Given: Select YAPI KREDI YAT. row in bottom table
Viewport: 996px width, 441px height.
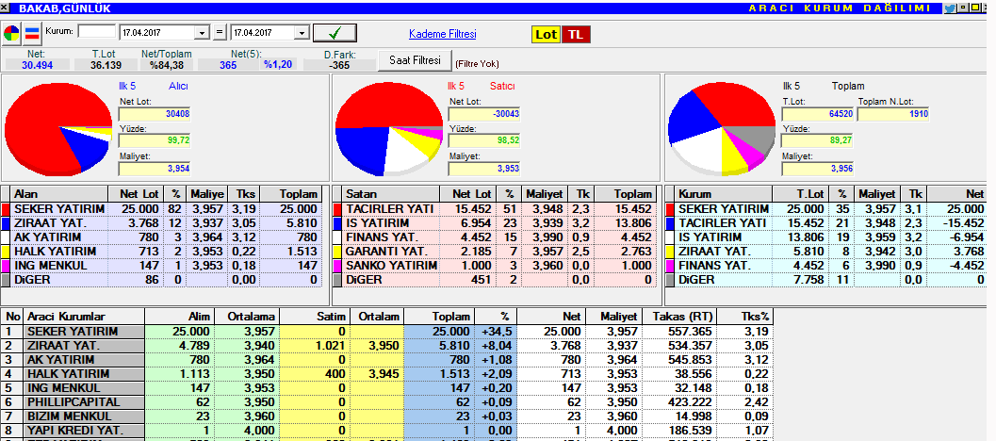Looking at the screenshot, I should [x=387, y=431].
